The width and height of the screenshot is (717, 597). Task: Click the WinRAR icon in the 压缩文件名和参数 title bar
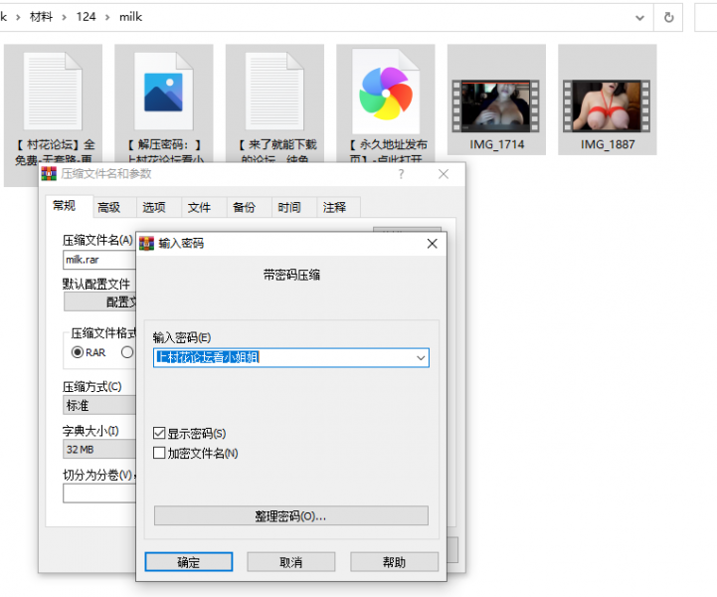tap(49, 174)
